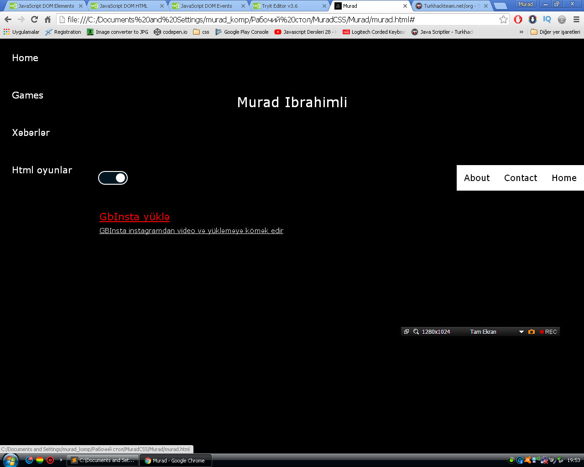The width and height of the screenshot is (584, 467).
Task: Open the Image converter to JPG bookmark
Action: (118, 32)
